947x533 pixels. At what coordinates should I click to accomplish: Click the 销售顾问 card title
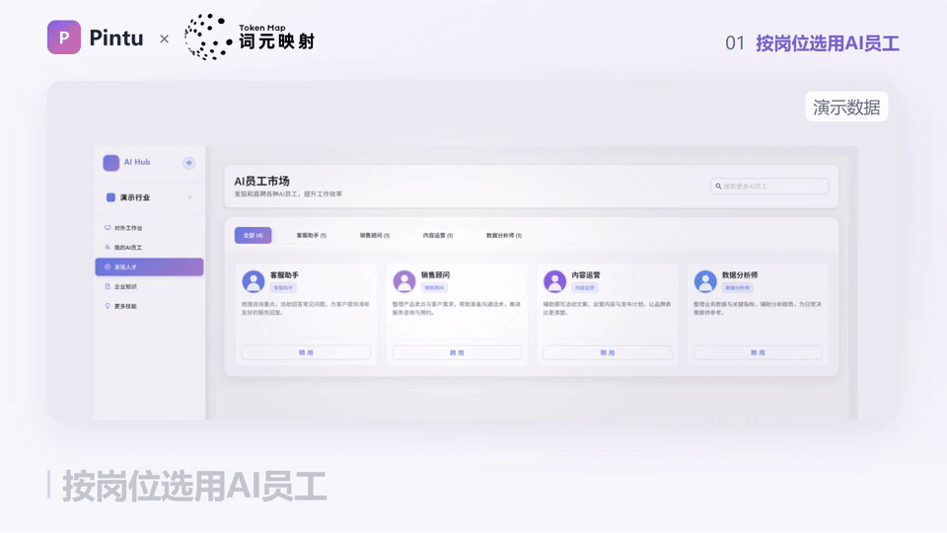435,275
